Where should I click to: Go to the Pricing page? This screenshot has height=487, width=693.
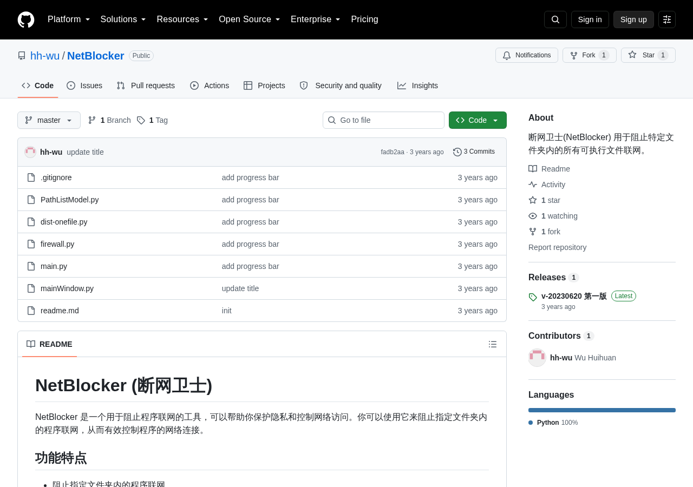(x=364, y=19)
